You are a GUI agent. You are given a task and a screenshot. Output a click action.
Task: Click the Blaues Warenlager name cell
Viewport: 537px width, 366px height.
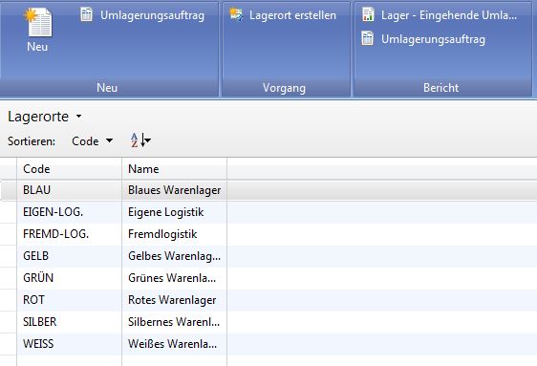[174, 190]
